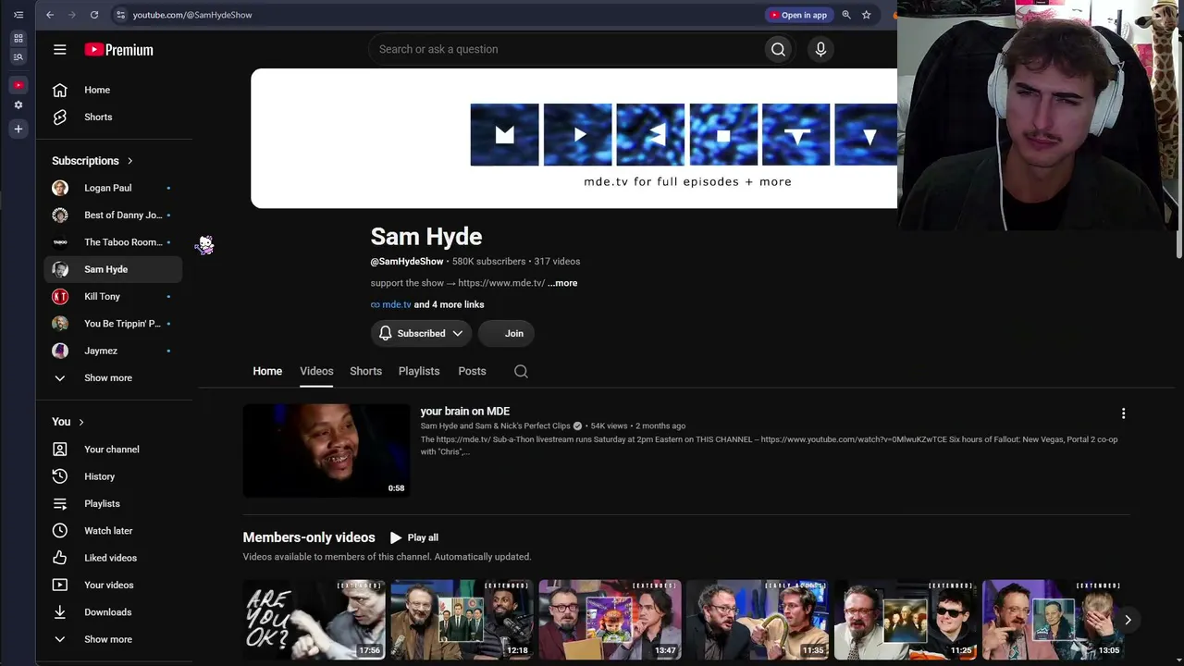Click the YouTube Premium logo
The height and width of the screenshot is (666, 1184).
(x=118, y=50)
